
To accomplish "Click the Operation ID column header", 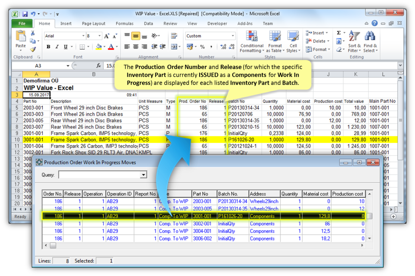I will point(120,194).
